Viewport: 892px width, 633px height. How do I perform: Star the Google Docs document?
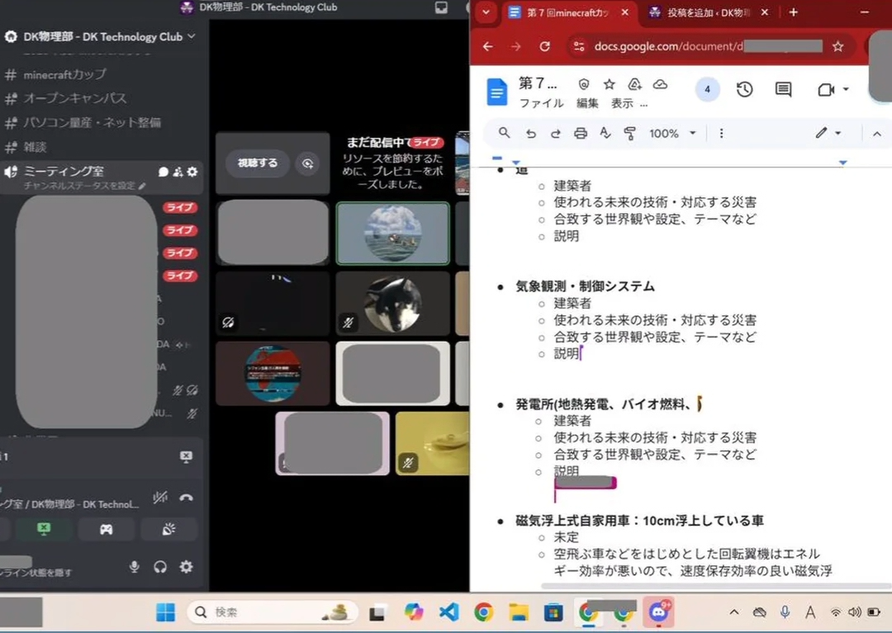click(x=610, y=84)
